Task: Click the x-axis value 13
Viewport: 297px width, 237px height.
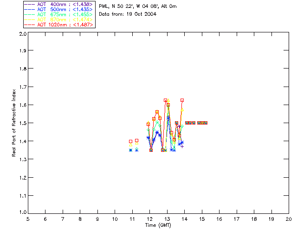Action: (167, 219)
